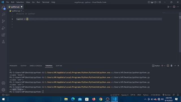Close the bottom panel
Viewport: 181px width, 102px height.
pos(178,65)
